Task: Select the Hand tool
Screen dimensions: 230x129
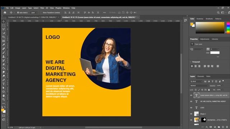Action: (x=4, y=96)
